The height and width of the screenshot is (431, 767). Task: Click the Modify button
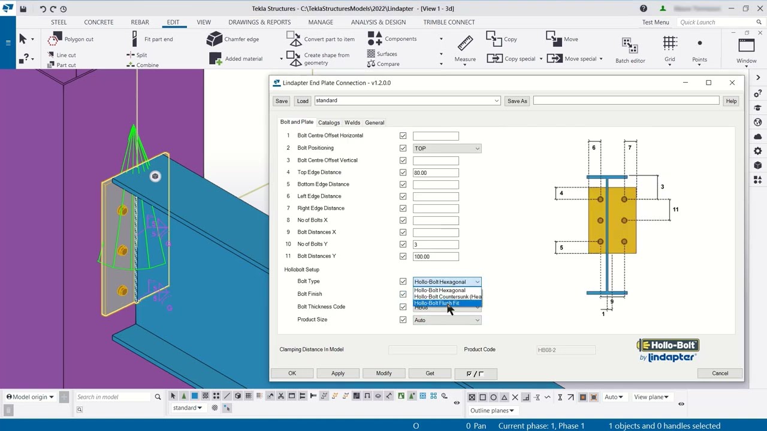coord(384,374)
